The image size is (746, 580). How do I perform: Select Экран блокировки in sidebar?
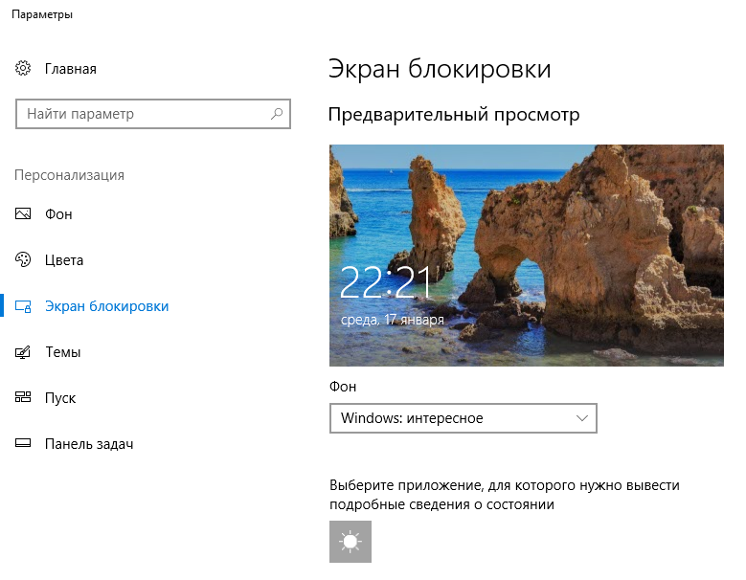pyautogui.click(x=106, y=306)
